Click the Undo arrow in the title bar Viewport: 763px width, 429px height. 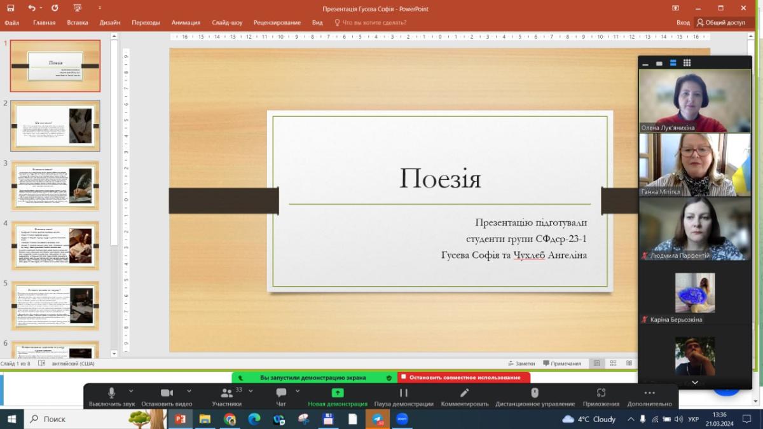(x=32, y=8)
